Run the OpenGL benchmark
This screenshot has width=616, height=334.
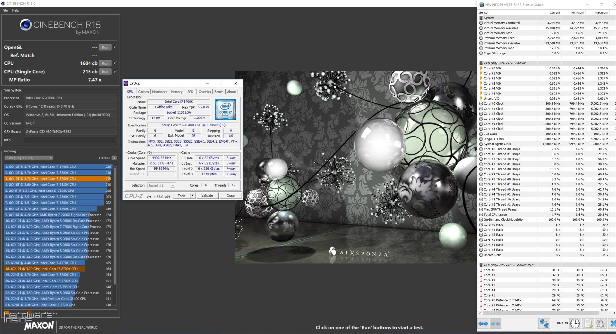[x=105, y=47]
